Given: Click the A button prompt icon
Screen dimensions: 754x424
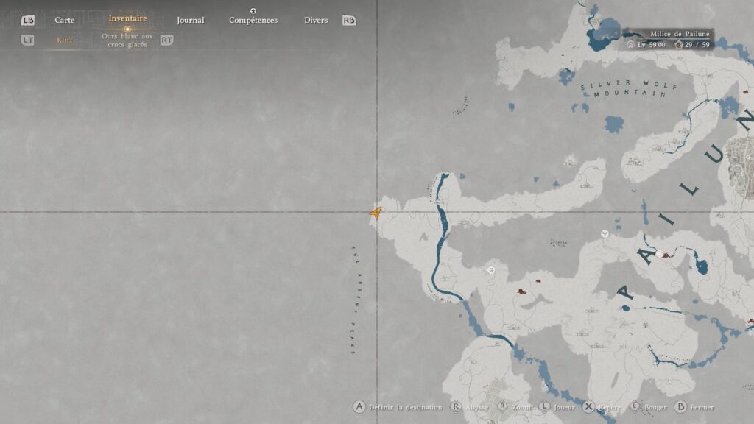Looking at the screenshot, I should click(x=359, y=406).
